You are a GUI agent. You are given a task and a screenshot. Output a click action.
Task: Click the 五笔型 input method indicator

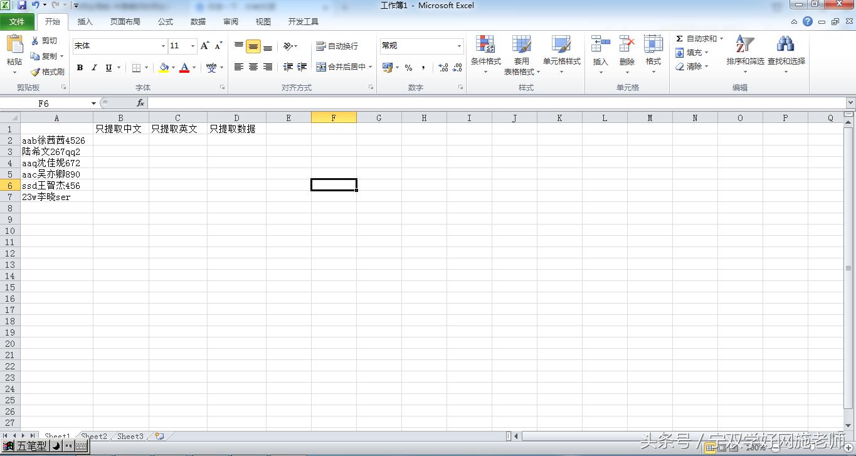click(31, 446)
